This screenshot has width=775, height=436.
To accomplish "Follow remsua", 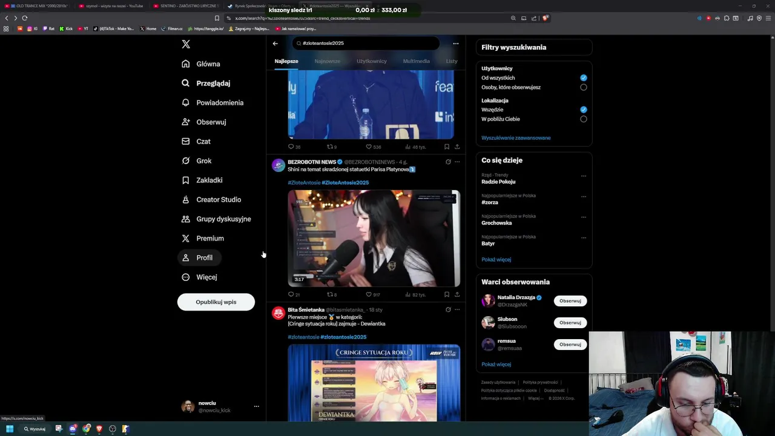I will coord(570,345).
